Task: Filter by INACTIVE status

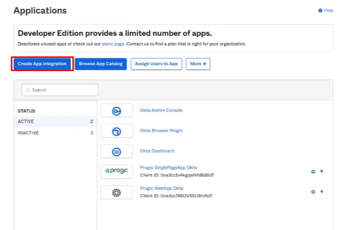Action: tap(55, 133)
